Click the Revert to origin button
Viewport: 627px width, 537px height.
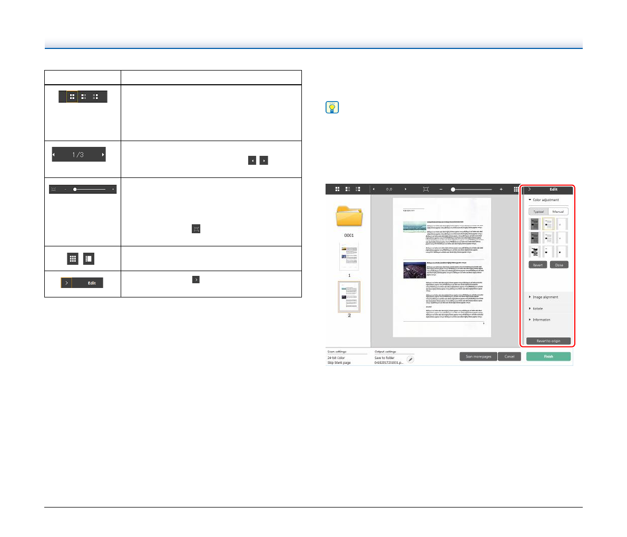548,341
